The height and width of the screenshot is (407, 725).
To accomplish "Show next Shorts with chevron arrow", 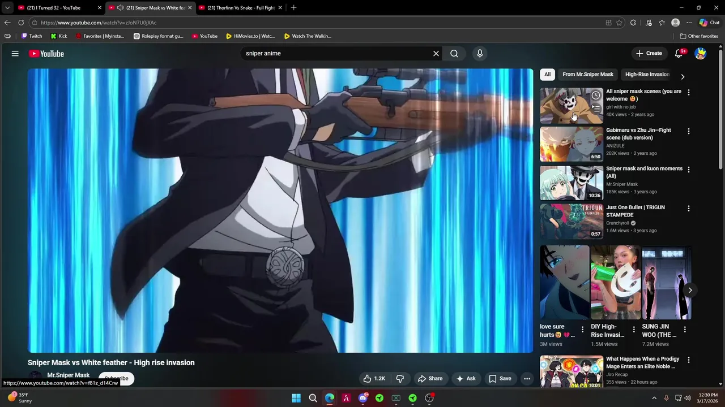I will (x=690, y=290).
